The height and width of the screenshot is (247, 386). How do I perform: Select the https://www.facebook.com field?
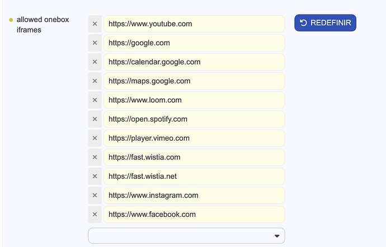[x=194, y=215]
